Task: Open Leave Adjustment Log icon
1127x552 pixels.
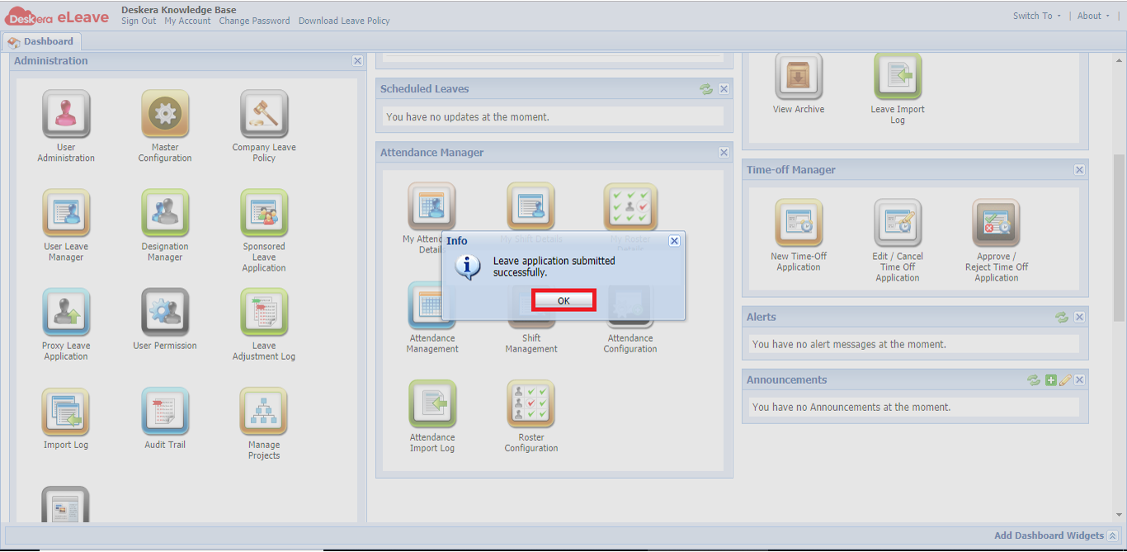Action: tap(264, 312)
